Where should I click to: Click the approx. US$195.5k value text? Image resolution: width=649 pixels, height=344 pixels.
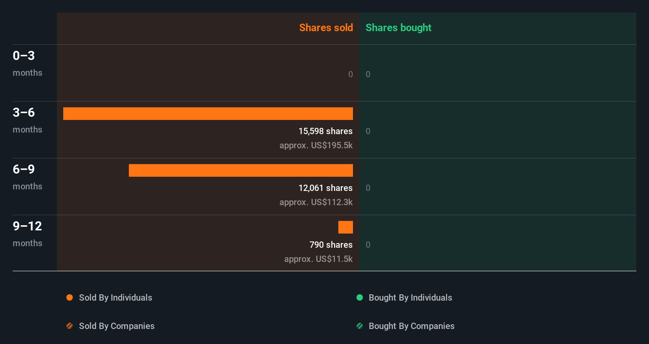[x=316, y=145]
